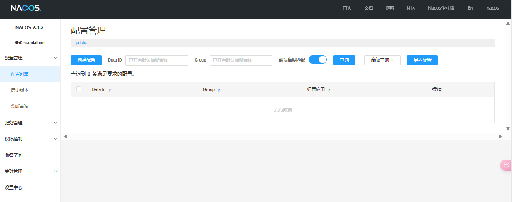Click the 创建配置 button
Viewport: 512px width, 202px height.
[86, 60]
